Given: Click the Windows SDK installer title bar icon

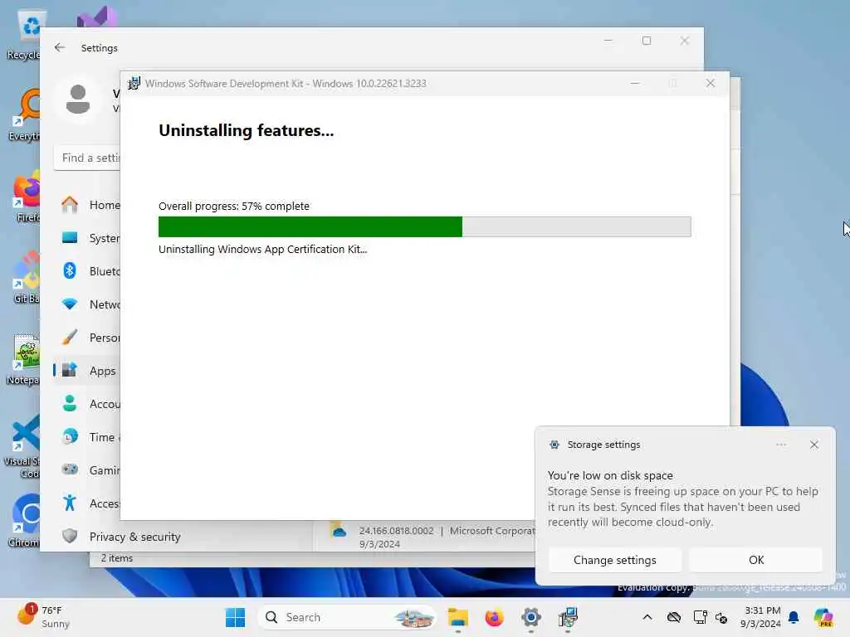Looking at the screenshot, I should point(134,84).
